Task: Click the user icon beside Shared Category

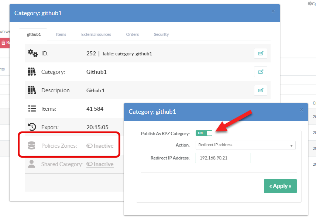Action: (x=32, y=164)
